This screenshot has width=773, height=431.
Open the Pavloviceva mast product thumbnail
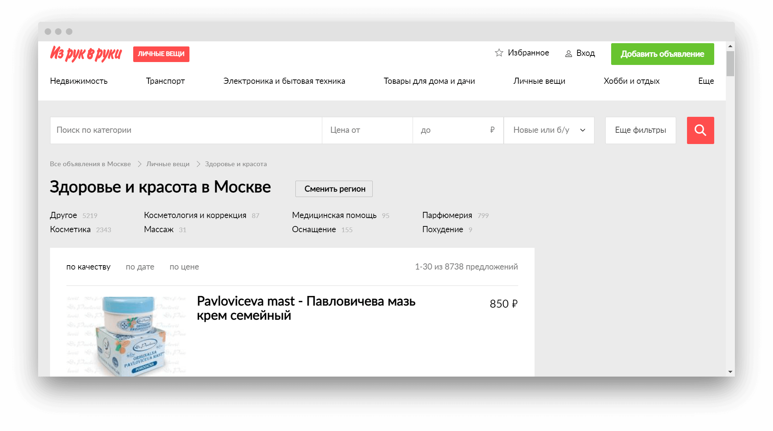coord(126,336)
